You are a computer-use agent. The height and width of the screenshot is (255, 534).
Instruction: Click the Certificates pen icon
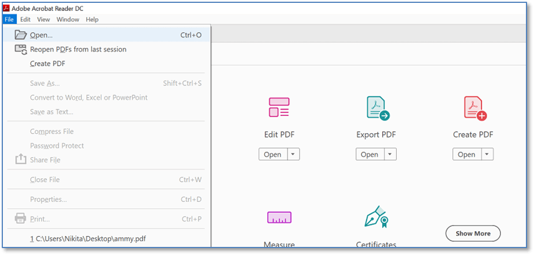point(376,216)
